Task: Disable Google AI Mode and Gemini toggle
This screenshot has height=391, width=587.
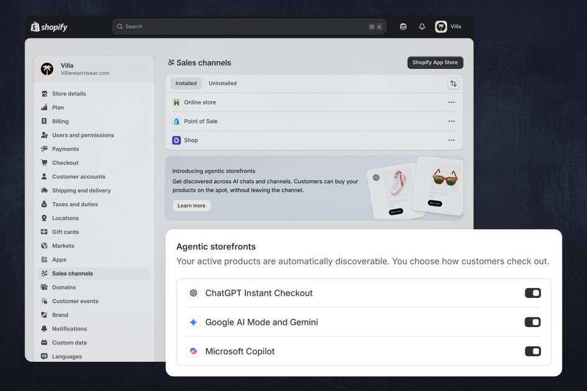Action: 532,322
